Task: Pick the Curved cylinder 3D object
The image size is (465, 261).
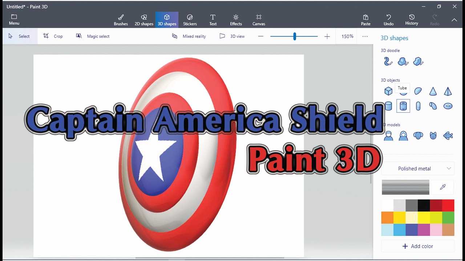Action: tap(433, 106)
